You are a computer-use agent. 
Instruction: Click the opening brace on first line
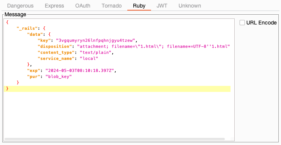7,22
